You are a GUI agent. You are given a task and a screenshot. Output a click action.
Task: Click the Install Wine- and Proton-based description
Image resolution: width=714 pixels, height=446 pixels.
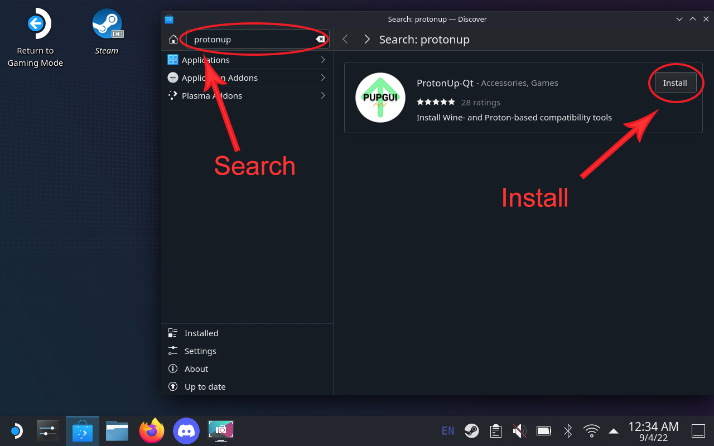click(514, 118)
